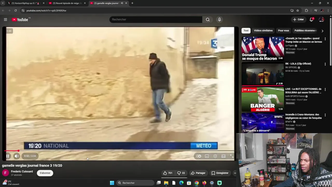The height and width of the screenshot is (187, 332).
Task: Click the address bar URL
Action: (46, 11)
